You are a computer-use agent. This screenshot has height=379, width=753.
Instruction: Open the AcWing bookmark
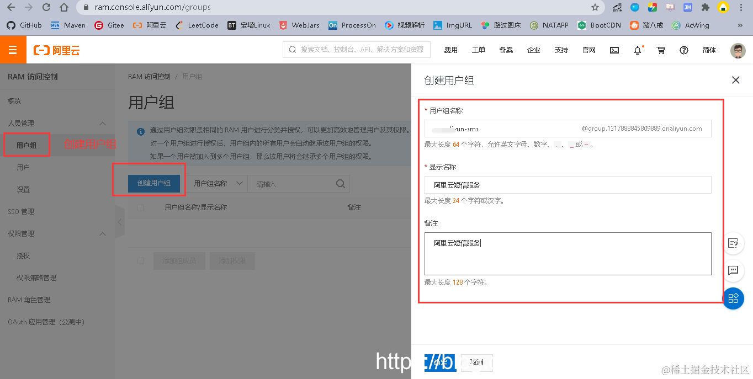coord(691,25)
